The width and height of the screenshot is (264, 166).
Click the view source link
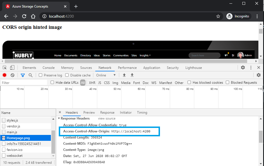click(106, 118)
